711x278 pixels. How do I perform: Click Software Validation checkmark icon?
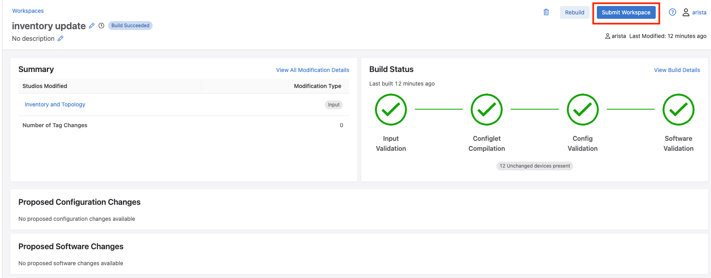pos(678,110)
